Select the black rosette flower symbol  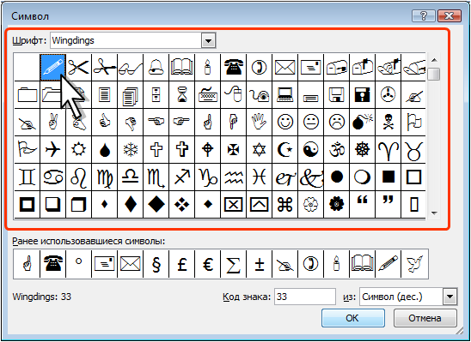(336, 204)
